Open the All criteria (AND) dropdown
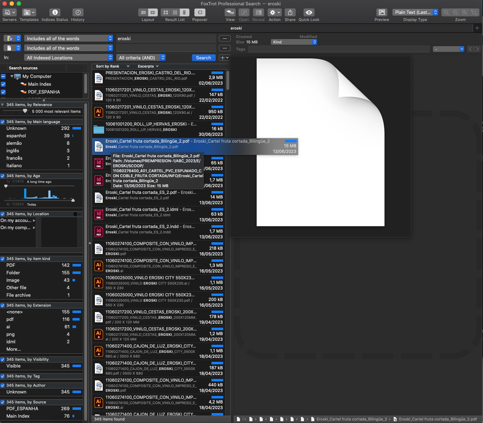Image resolution: width=483 pixels, height=423 pixels. [x=141, y=58]
